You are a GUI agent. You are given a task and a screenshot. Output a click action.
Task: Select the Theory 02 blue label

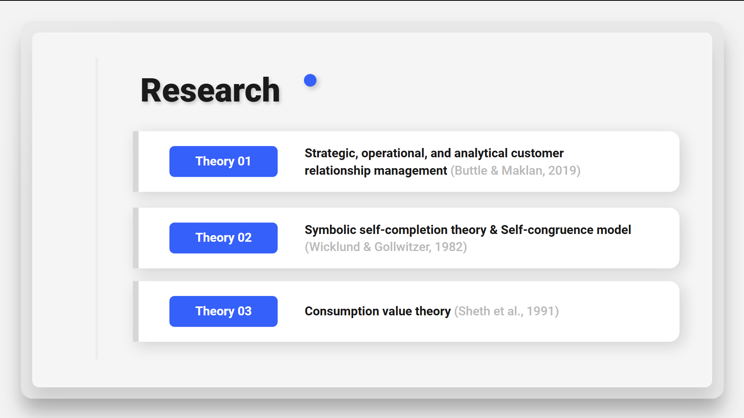click(x=223, y=238)
